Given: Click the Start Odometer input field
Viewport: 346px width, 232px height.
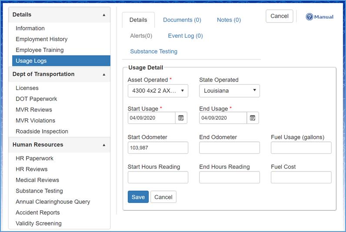Looking at the screenshot, I should coord(158,148).
